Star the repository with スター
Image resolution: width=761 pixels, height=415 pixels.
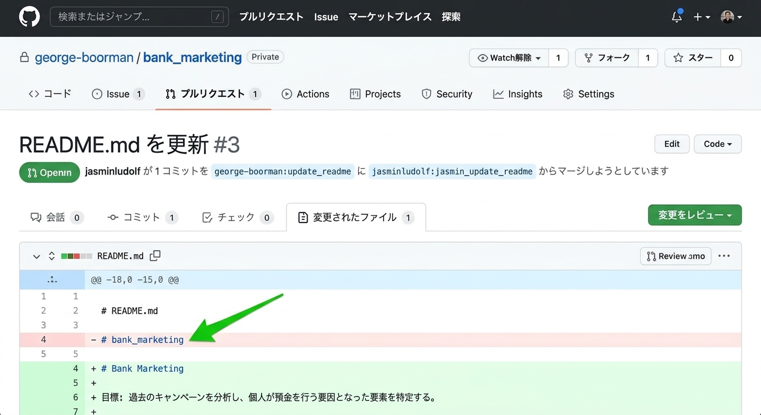(693, 58)
